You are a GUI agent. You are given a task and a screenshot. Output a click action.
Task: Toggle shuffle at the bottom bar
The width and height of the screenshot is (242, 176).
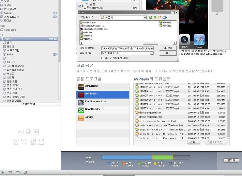pos(10,172)
